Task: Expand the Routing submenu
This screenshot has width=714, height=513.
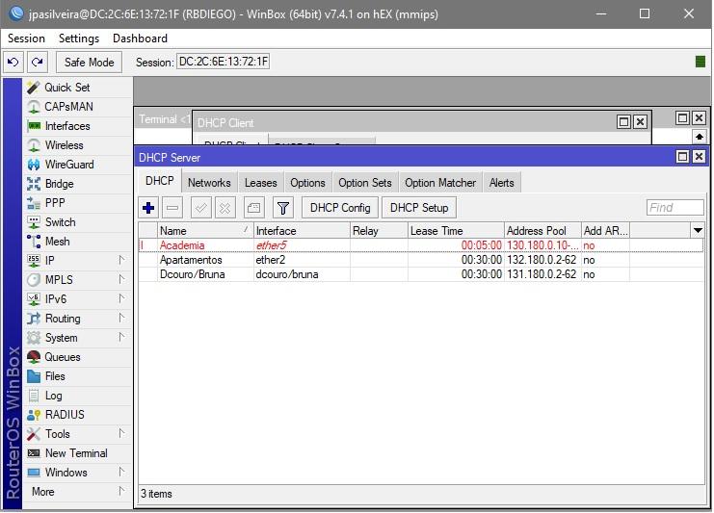Action: 77,319
